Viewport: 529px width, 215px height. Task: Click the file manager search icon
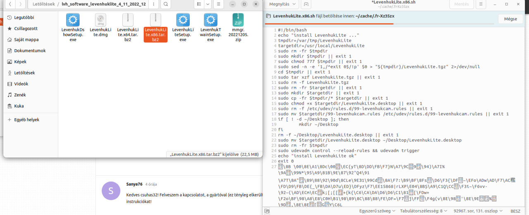coord(165,4)
